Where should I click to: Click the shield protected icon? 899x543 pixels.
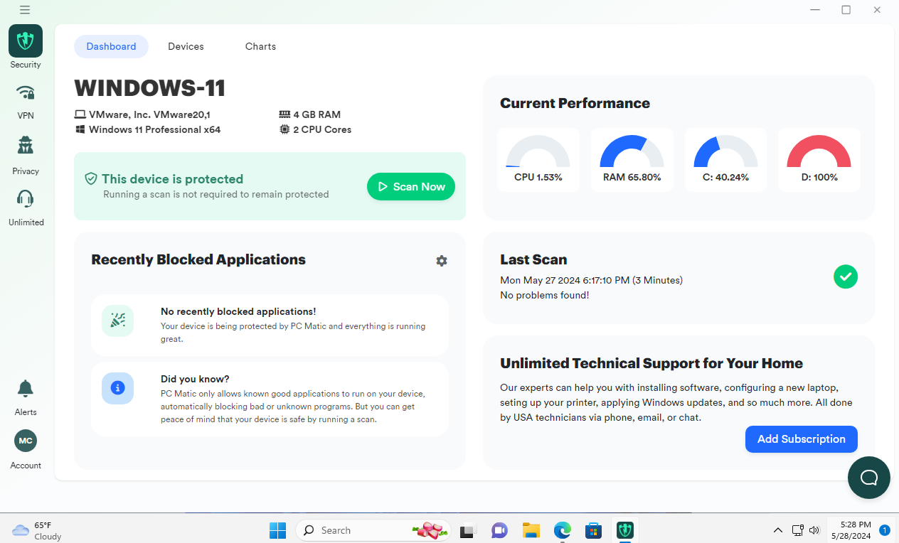[x=91, y=179]
